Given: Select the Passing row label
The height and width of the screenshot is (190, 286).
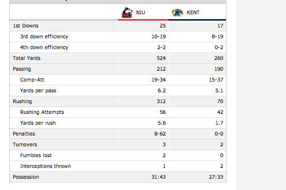Looking at the screenshot, I should 22,69.
